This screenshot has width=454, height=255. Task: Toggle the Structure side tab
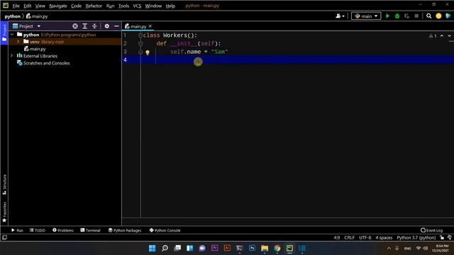[4, 184]
